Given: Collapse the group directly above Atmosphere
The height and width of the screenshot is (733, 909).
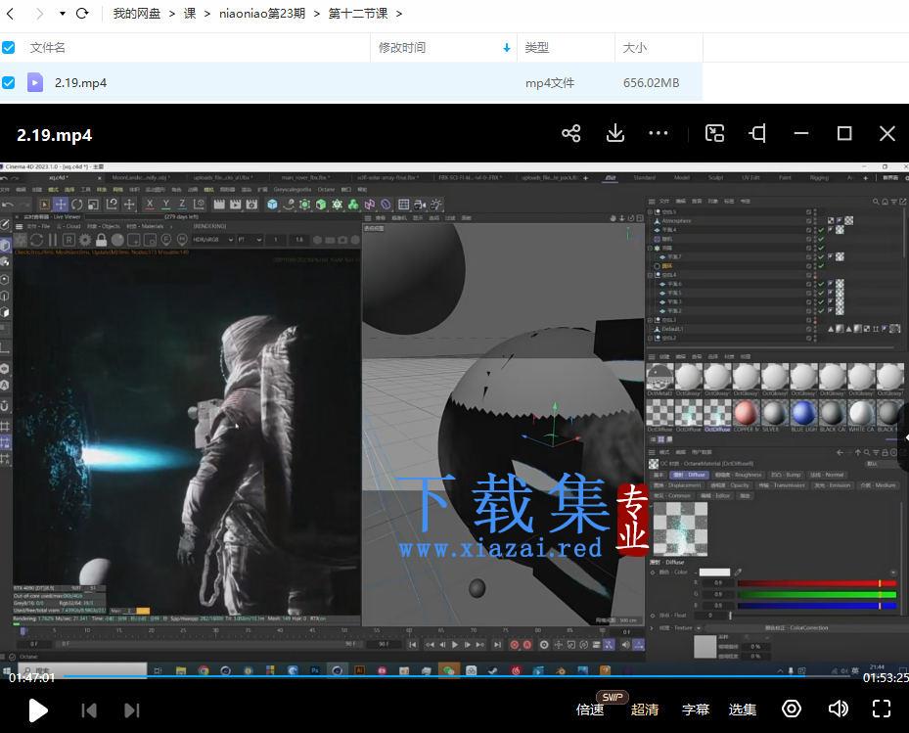Looking at the screenshot, I should point(651,211).
